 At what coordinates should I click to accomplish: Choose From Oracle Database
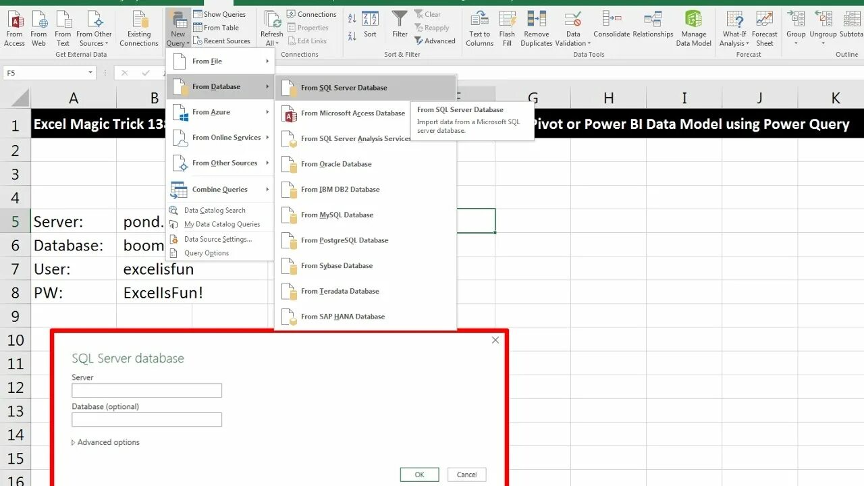point(366,164)
